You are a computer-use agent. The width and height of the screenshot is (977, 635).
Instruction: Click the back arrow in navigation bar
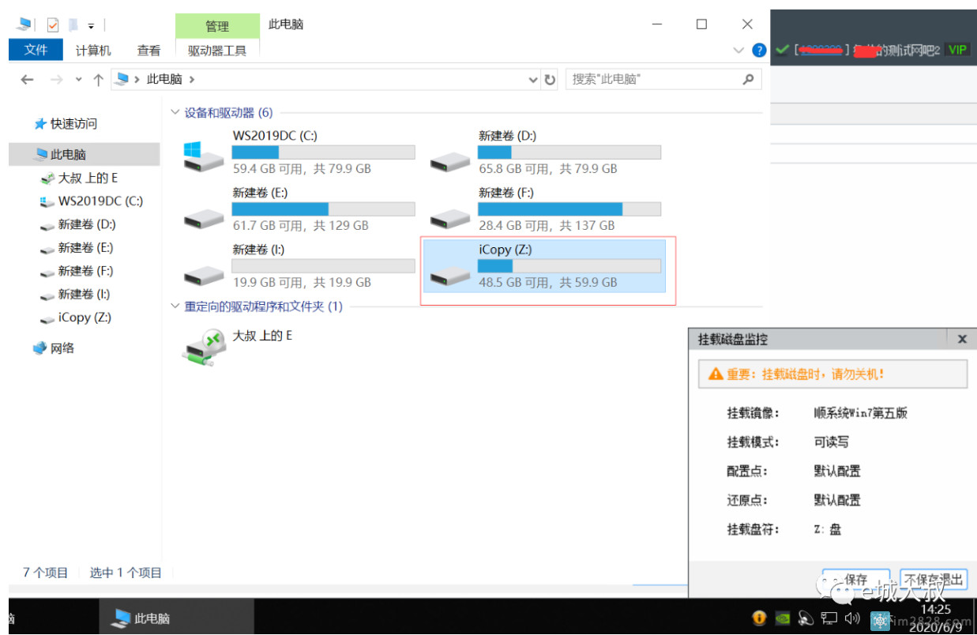(28, 80)
